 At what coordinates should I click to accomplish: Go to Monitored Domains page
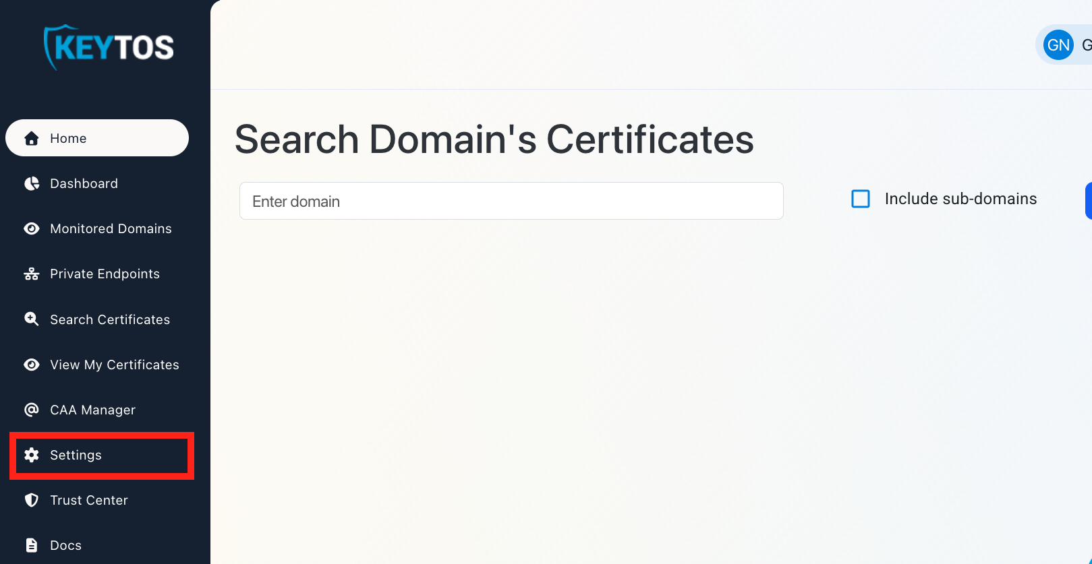tap(111, 228)
